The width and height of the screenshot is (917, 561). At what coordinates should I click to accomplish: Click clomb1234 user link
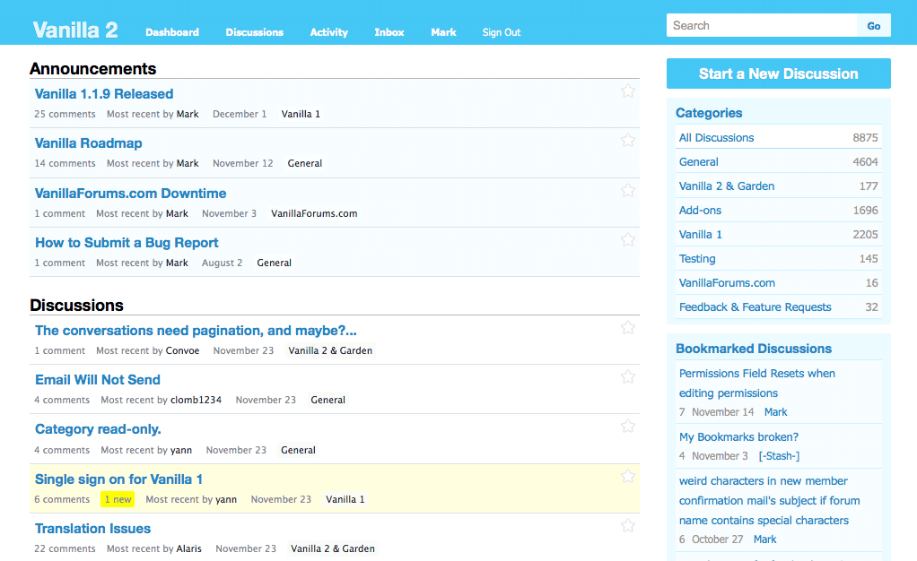[x=196, y=400]
